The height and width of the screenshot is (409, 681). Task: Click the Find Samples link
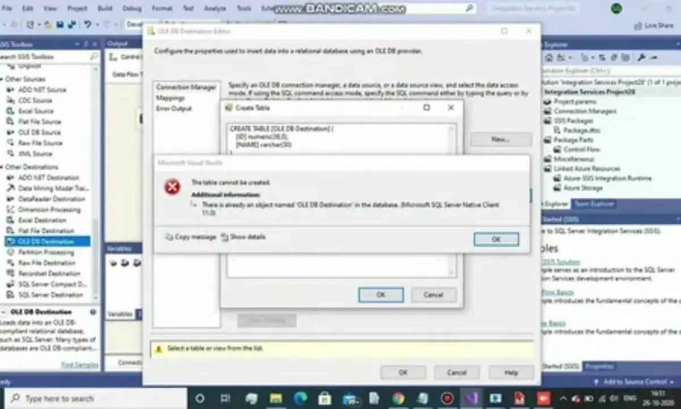click(79, 365)
